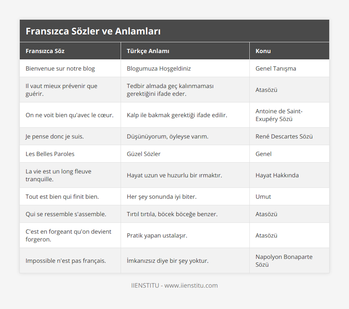Image resolution: width=349 pixels, height=309 pixels.
Task: Click 'Impossible n'est pas français.' quote
Action: pos(66,261)
